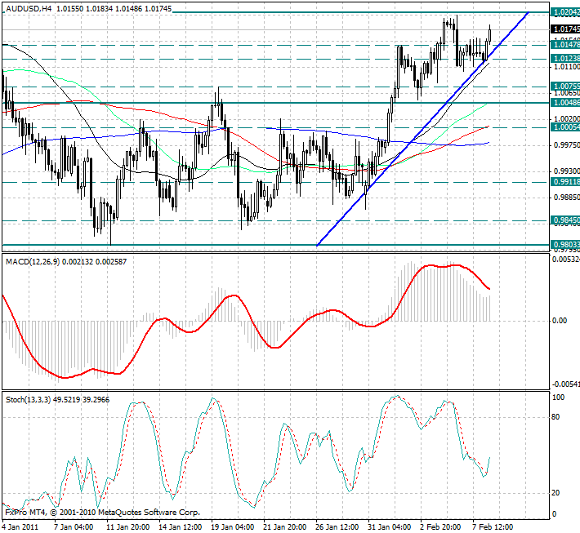The height and width of the screenshot is (533, 580).
Task: Click the 1.0048 price level label
Action: click(565, 102)
